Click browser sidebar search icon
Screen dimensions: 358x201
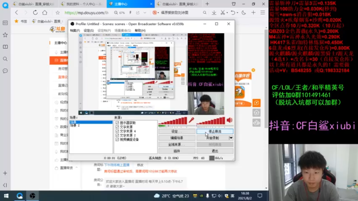tap(5, 59)
